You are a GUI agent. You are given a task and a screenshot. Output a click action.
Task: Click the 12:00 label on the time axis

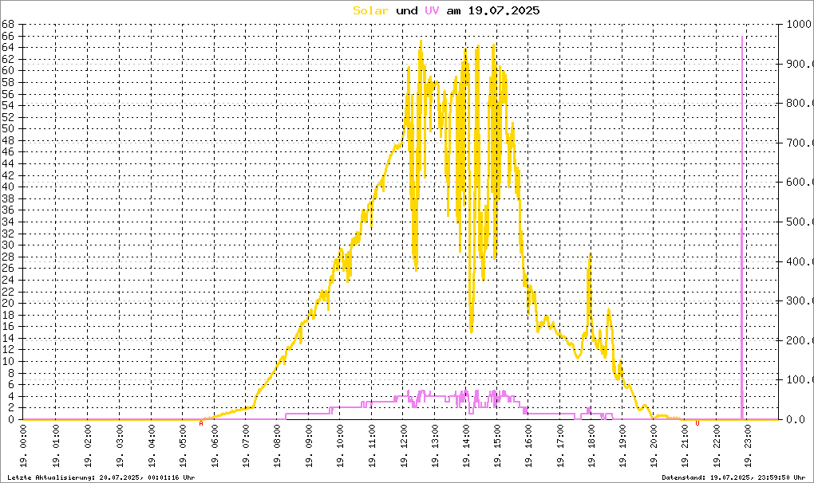click(x=404, y=449)
